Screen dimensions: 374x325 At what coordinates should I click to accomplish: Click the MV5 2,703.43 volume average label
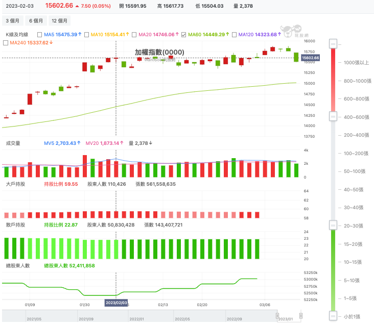pos(62,143)
